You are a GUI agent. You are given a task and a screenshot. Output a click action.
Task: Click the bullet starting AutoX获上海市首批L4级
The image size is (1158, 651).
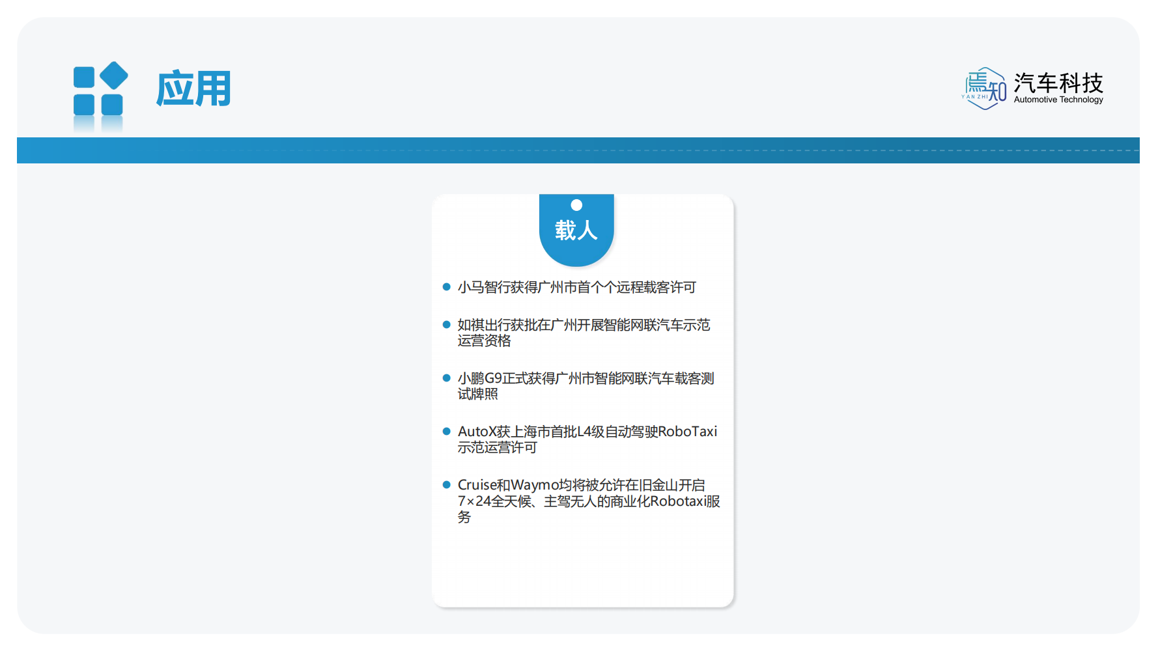587,439
